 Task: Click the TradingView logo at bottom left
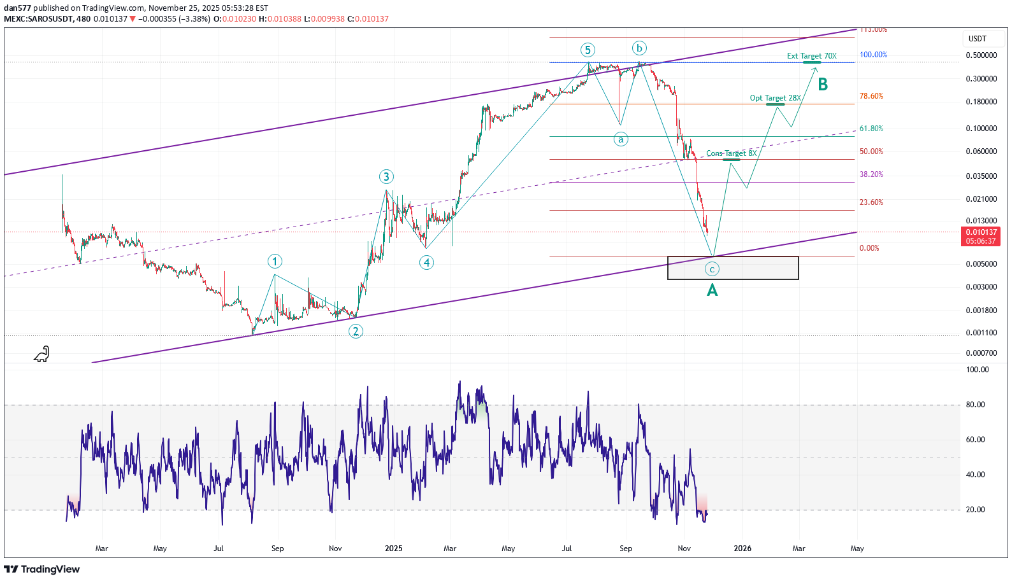pyautogui.click(x=42, y=569)
